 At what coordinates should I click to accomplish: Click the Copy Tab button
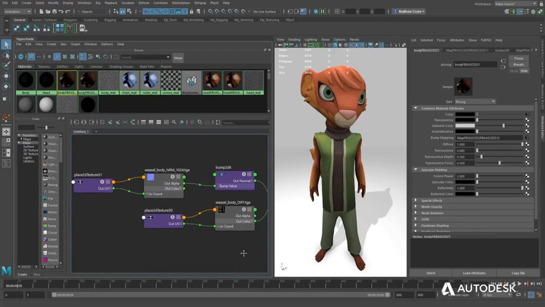pos(518,273)
